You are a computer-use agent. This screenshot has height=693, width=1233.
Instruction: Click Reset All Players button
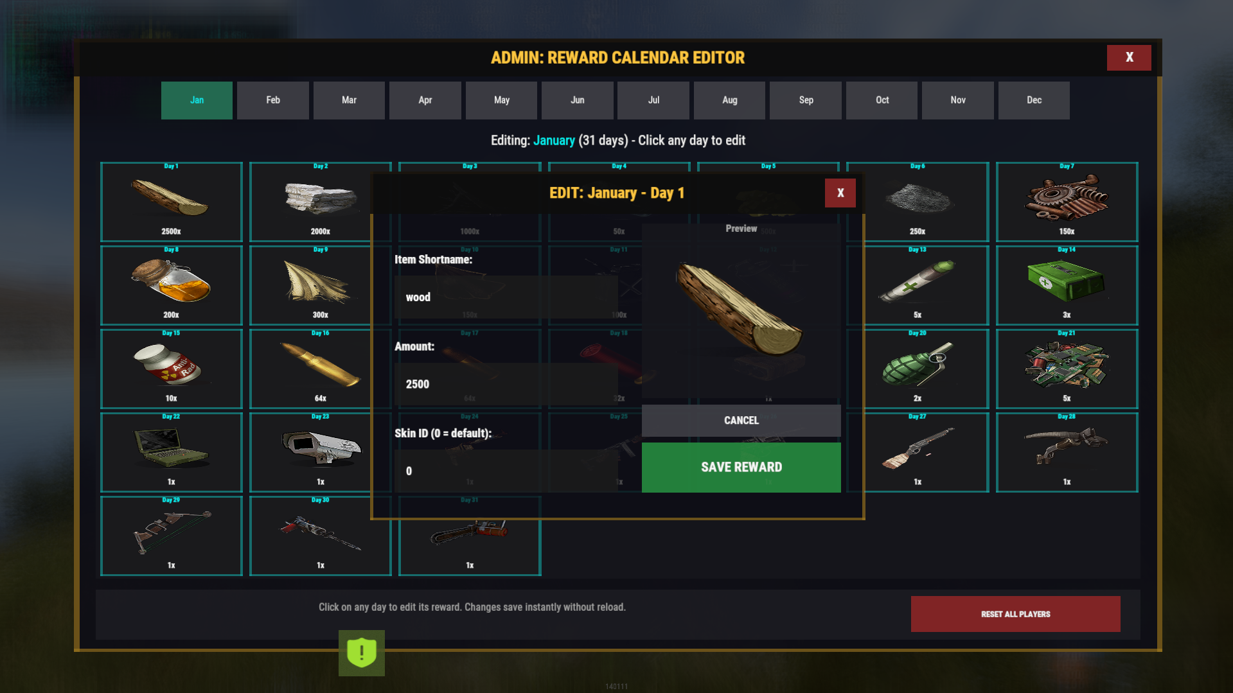click(1015, 614)
